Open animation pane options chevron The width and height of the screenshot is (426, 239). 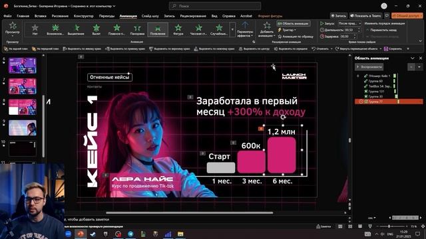[x=413, y=58]
